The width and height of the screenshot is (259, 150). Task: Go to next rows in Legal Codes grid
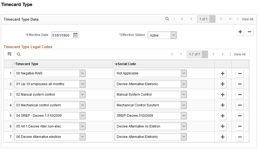(214, 54)
